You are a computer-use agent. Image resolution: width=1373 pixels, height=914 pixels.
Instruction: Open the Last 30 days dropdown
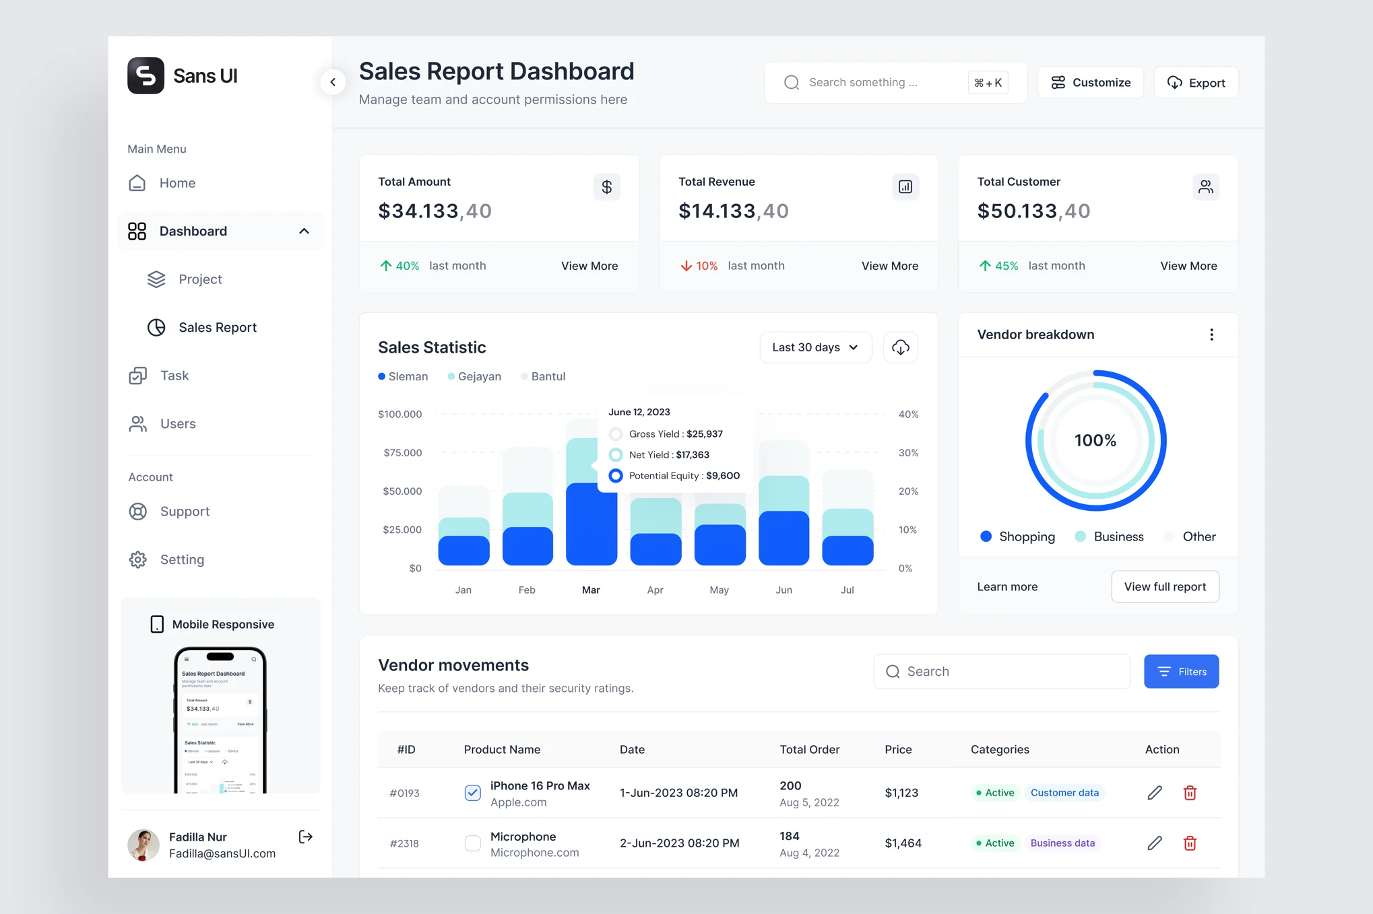coord(815,347)
